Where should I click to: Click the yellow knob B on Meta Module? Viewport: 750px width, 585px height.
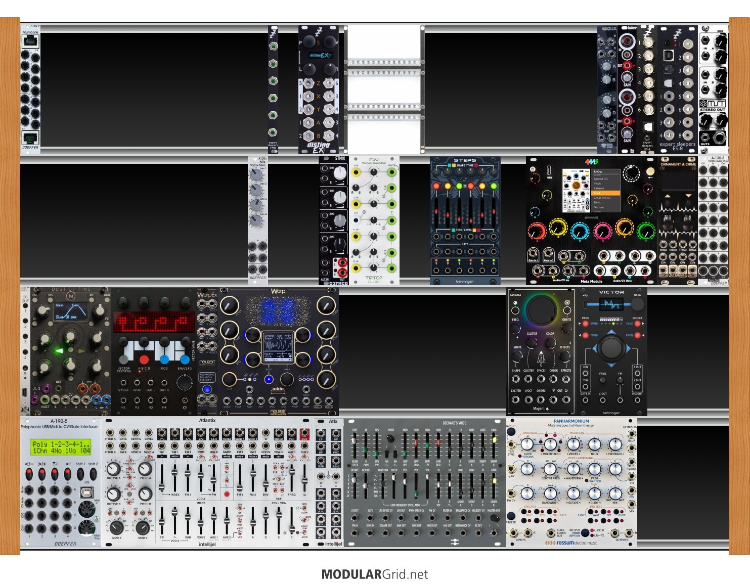(x=558, y=229)
